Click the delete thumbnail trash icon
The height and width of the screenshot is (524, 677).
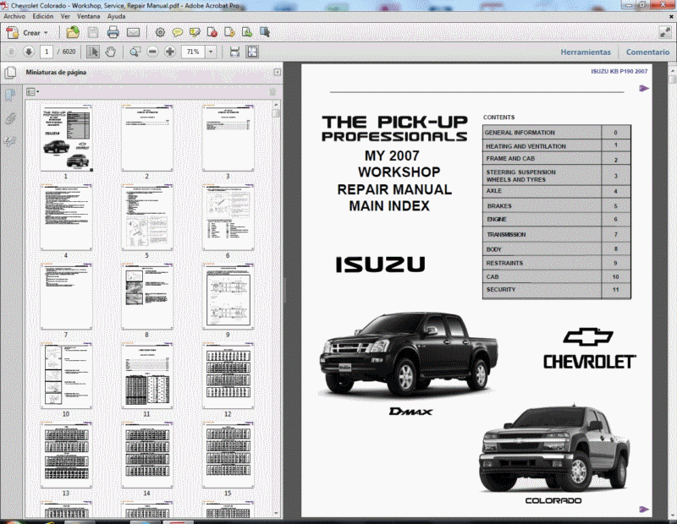[272, 92]
